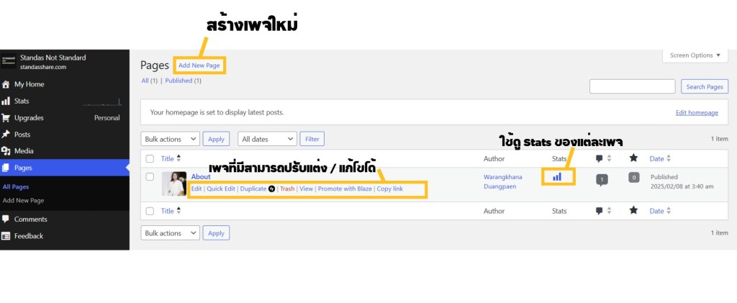Open Comments in the sidebar menu
737x303 pixels.
pos(30,219)
